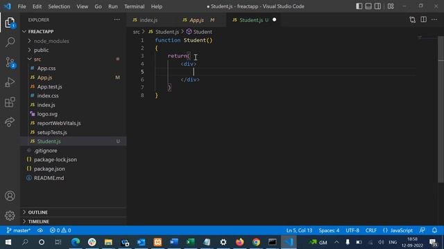Change indentation via Spaces: 4
This screenshot has width=444, height=249.
(329, 230)
